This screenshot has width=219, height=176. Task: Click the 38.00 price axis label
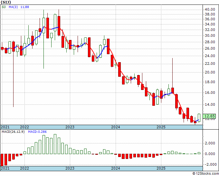coord(210,14)
